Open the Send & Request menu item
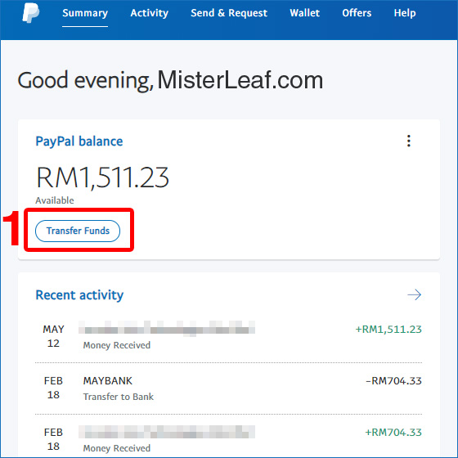The height and width of the screenshot is (458, 458). [229, 13]
